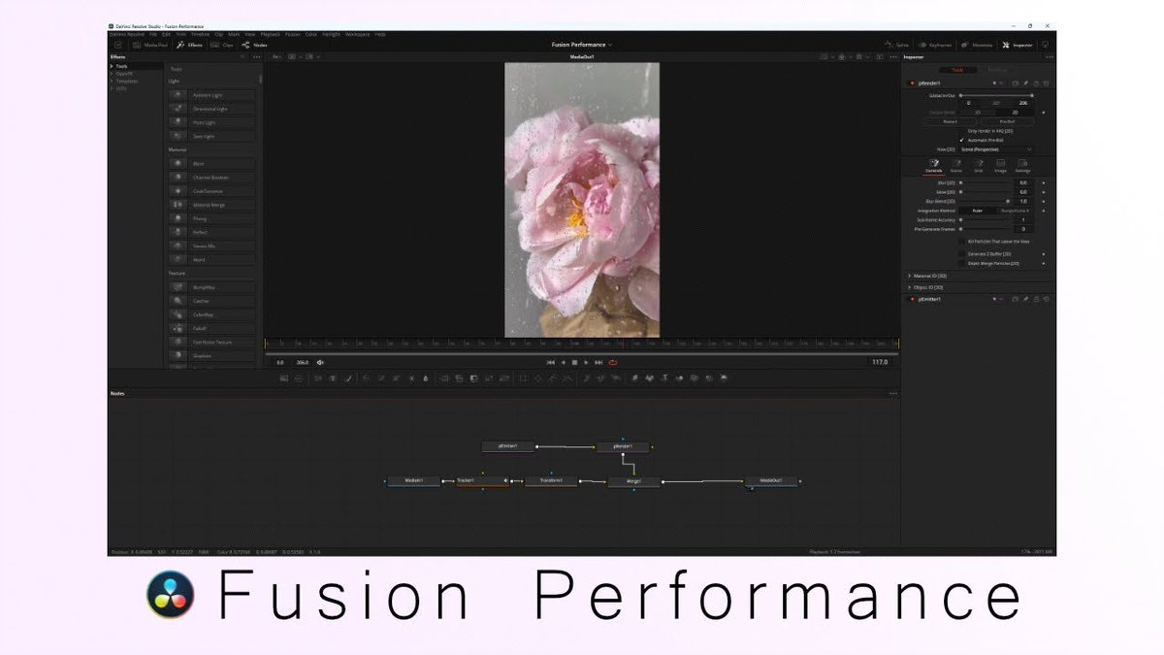Image resolution: width=1164 pixels, height=655 pixels.
Task: Select the Stereo Mix material tool
Action: pyautogui.click(x=212, y=246)
